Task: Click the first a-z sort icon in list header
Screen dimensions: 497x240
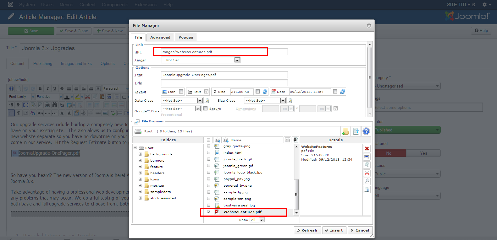Action: pos(217,140)
